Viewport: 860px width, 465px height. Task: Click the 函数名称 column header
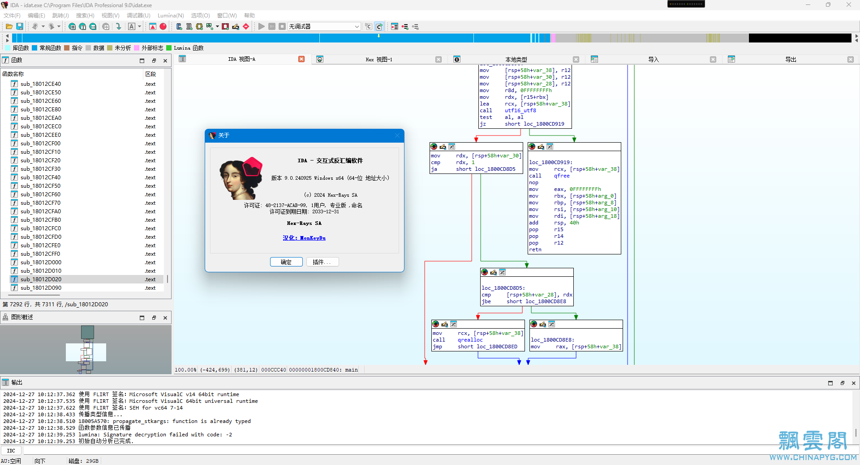pos(72,74)
